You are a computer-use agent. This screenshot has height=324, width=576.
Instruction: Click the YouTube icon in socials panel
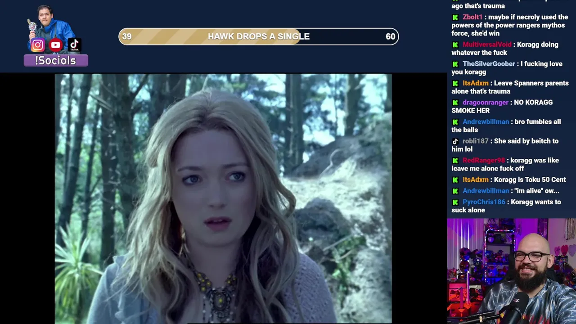[56, 45]
